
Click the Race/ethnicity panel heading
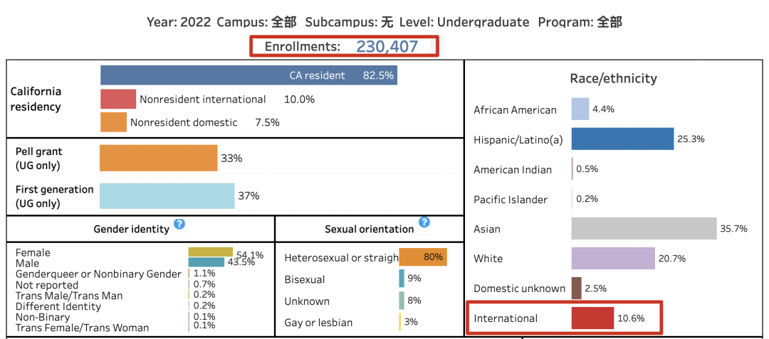[613, 79]
